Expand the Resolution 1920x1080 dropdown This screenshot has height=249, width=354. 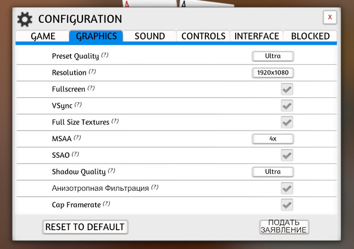coord(273,72)
